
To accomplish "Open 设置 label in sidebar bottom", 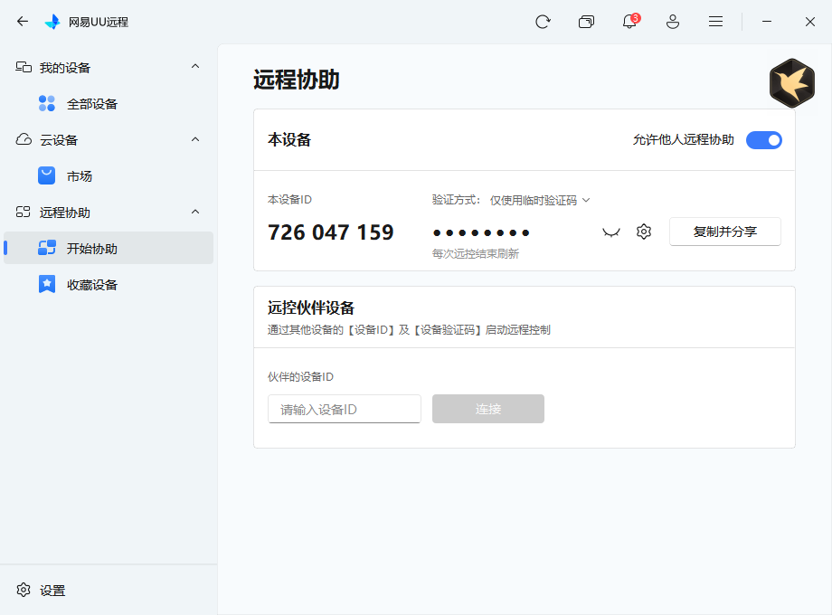I will (52, 591).
